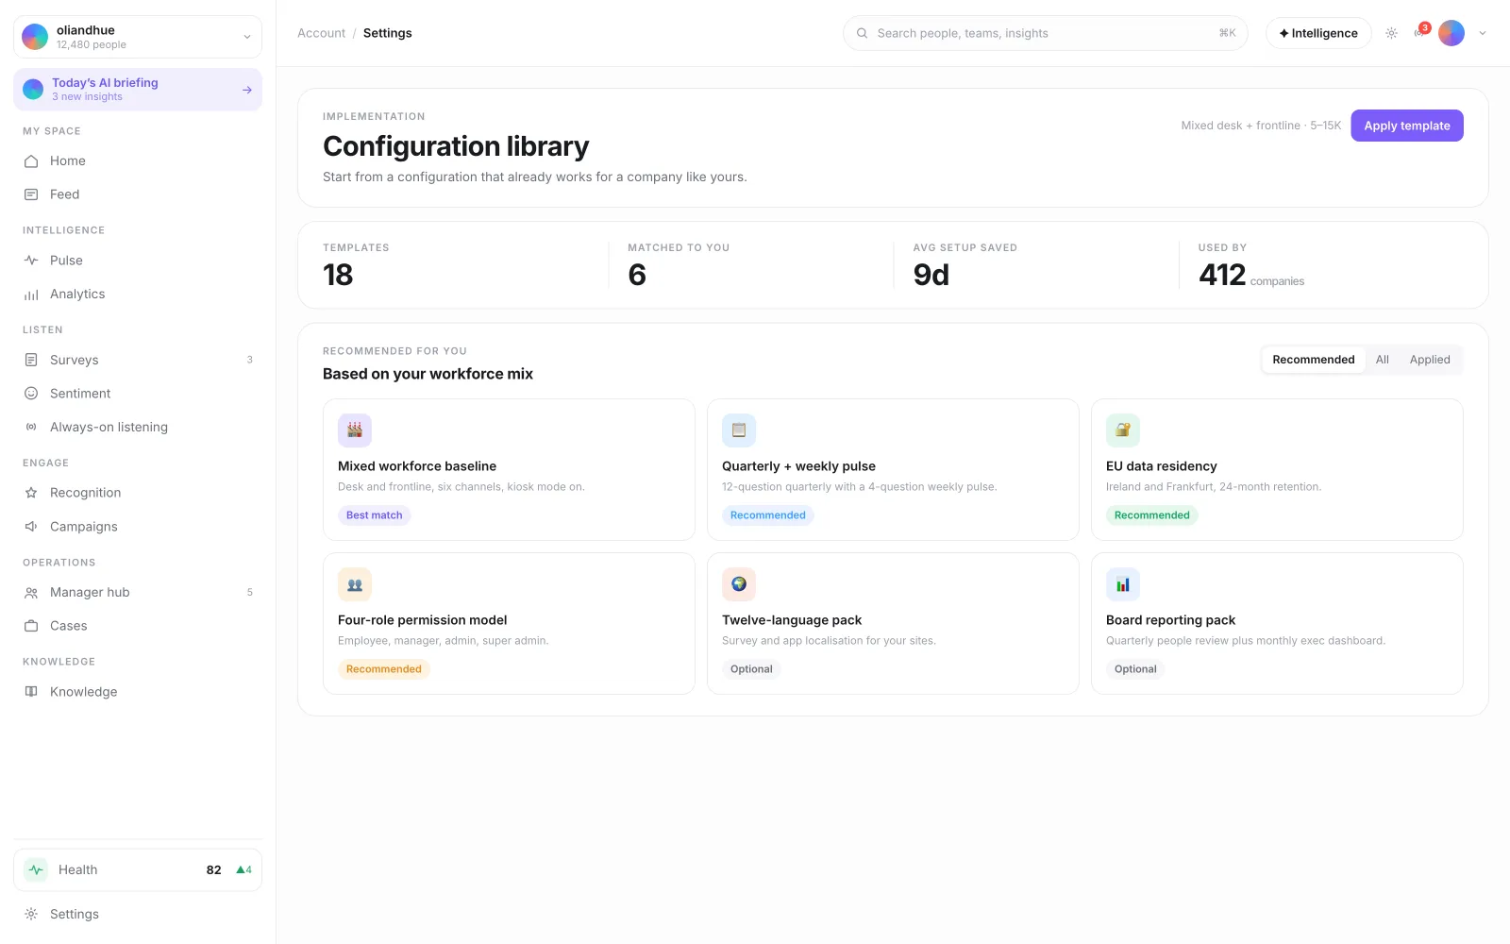Screen dimensions: 1510x944
Task: Click the Health heartbeat icon
Action: coord(36,870)
